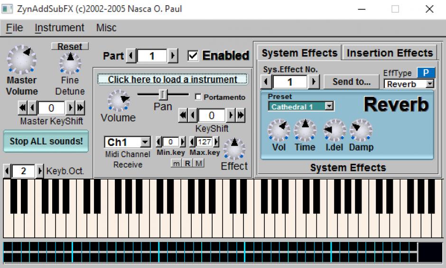Click here to load a instrument
Viewport: 446px width, 268px height.
pos(172,79)
